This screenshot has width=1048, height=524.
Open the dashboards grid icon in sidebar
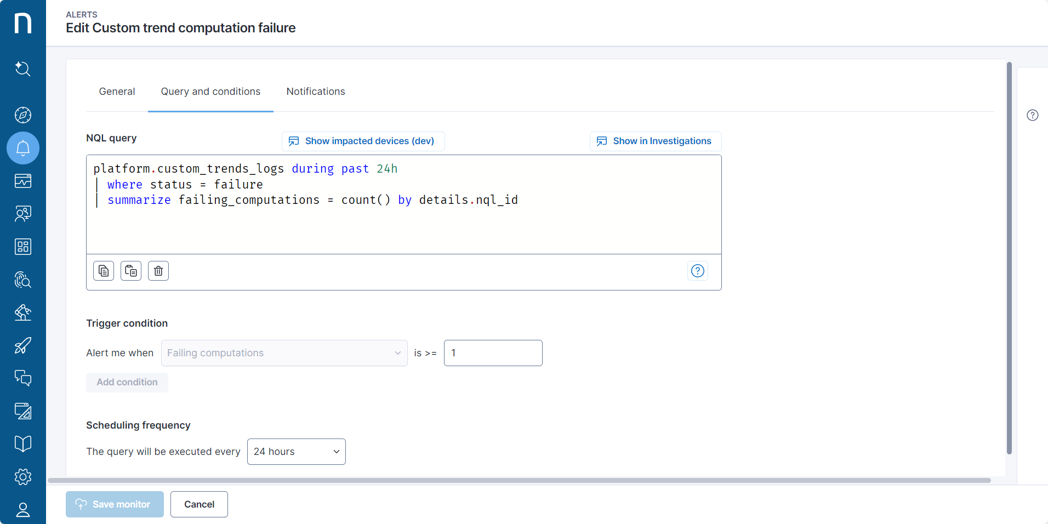pos(23,247)
